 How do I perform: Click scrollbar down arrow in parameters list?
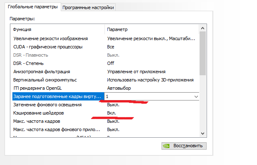202,134
